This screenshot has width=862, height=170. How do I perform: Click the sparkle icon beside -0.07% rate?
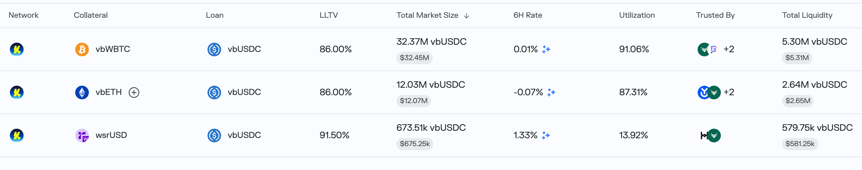(551, 93)
